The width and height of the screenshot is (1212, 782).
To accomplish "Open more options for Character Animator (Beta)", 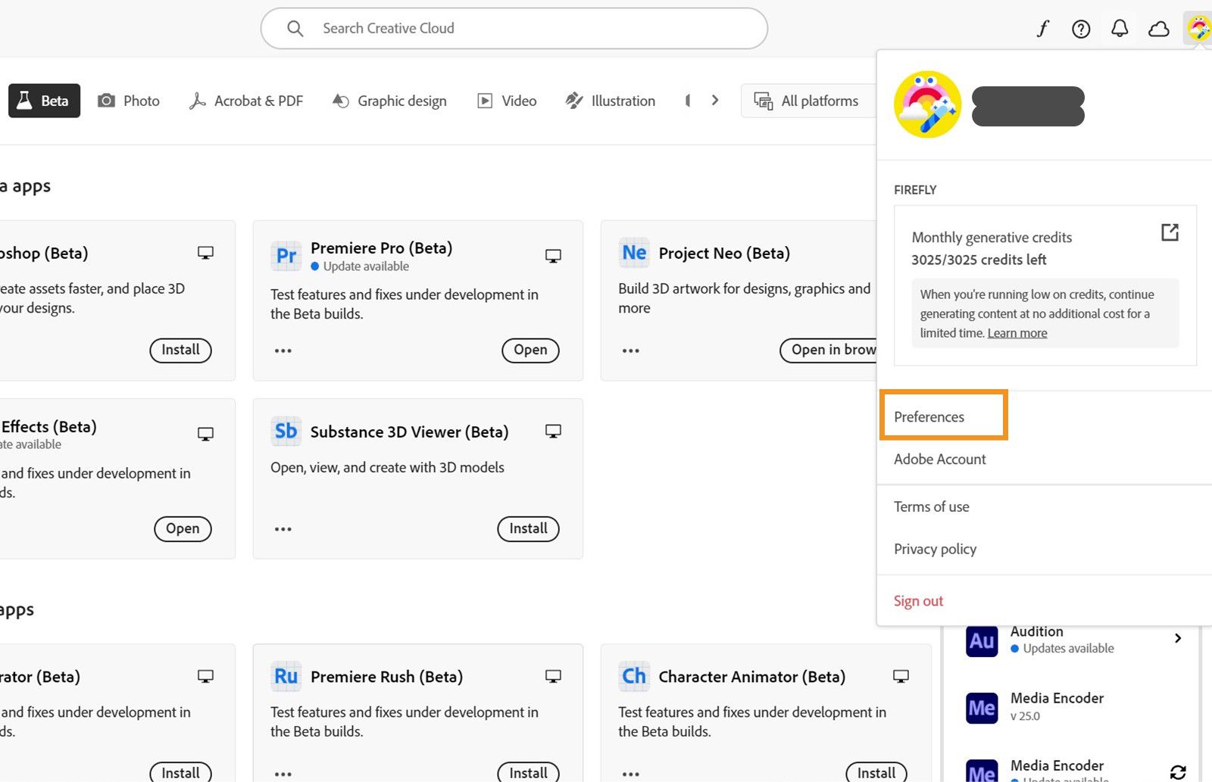I will (x=631, y=774).
